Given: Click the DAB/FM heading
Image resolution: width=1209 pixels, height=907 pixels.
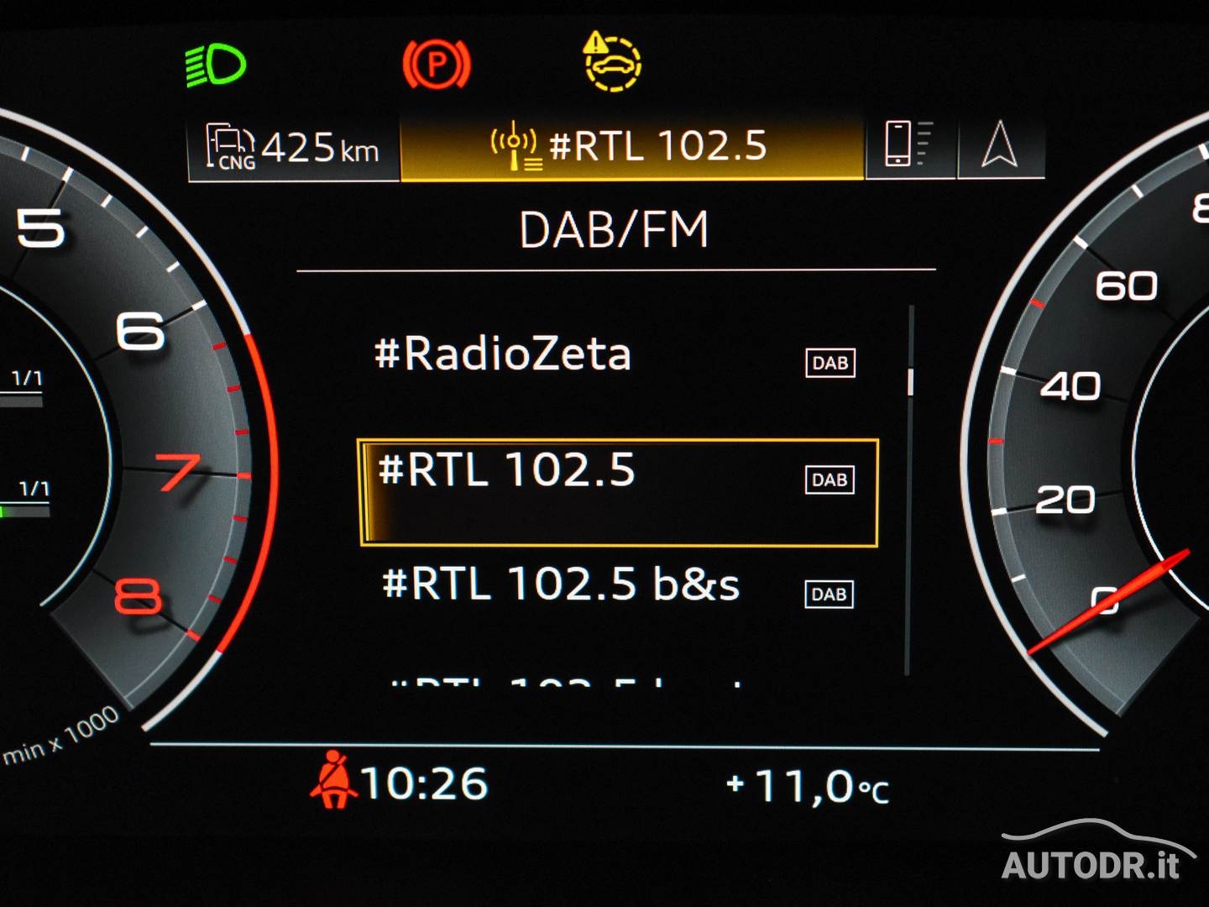Looking at the screenshot, I should (x=614, y=230).
